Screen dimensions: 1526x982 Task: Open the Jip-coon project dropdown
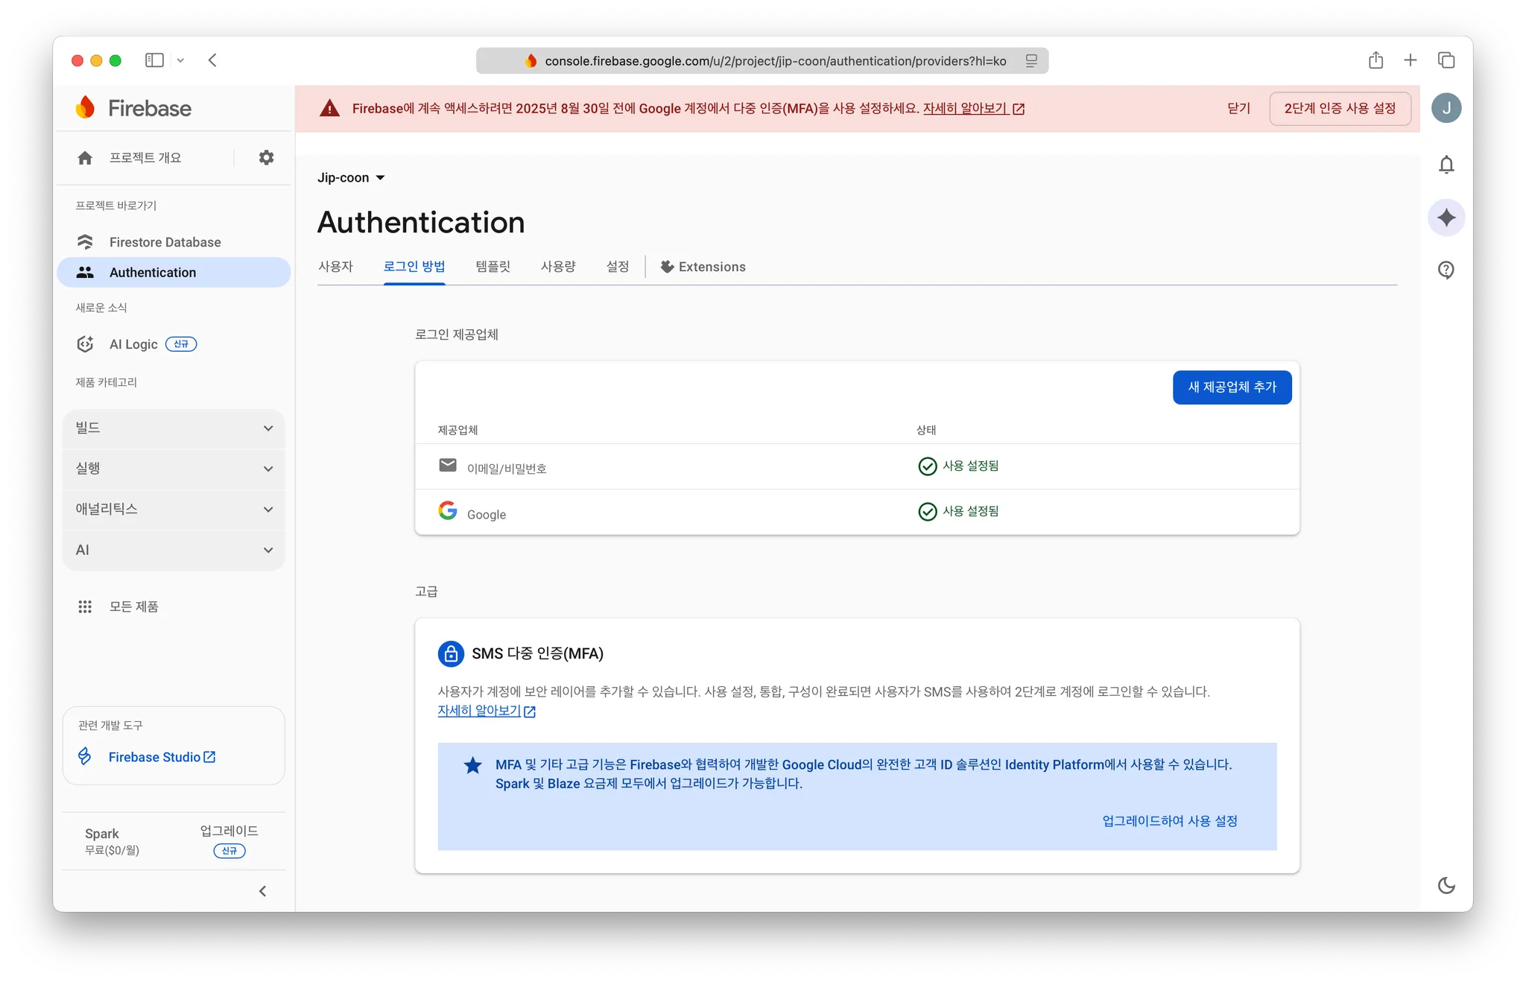(x=351, y=177)
